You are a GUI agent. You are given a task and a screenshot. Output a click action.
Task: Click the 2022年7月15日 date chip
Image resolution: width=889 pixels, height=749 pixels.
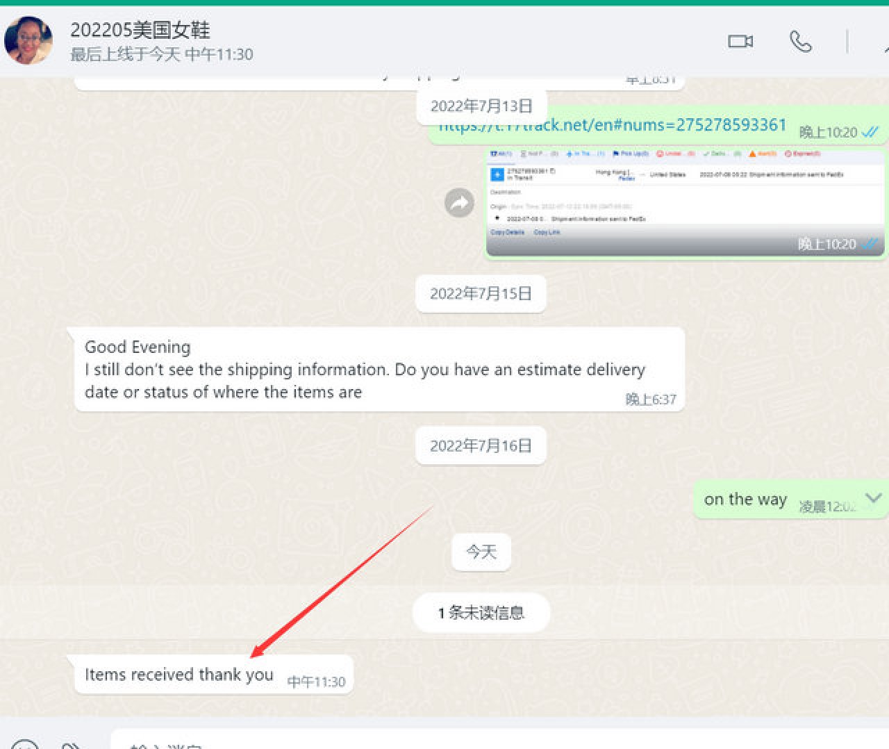[481, 293]
